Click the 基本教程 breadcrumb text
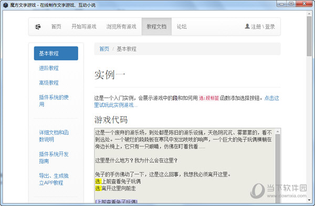Image resolution: width=315 pixels, height=206 pixels. [x=127, y=49]
